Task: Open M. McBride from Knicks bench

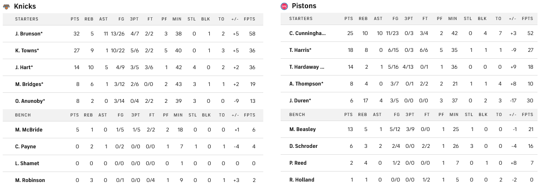Action: 28,130
